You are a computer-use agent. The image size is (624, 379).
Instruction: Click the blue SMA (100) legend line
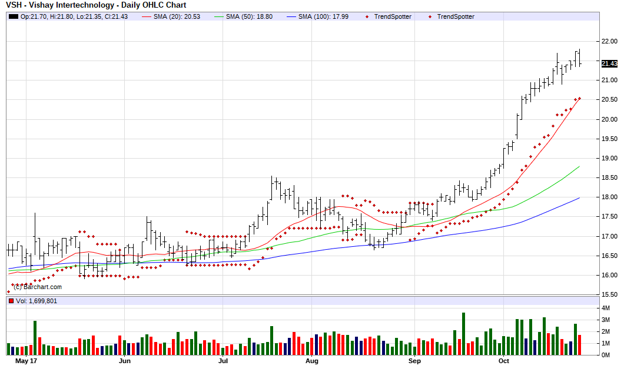pyautogui.click(x=291, y=16)
